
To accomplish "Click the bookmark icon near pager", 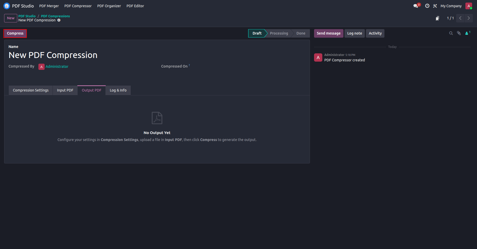I will point(437,18).
